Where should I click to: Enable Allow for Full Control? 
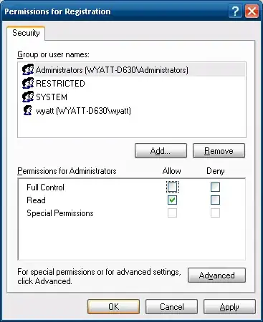coord(172,187)
